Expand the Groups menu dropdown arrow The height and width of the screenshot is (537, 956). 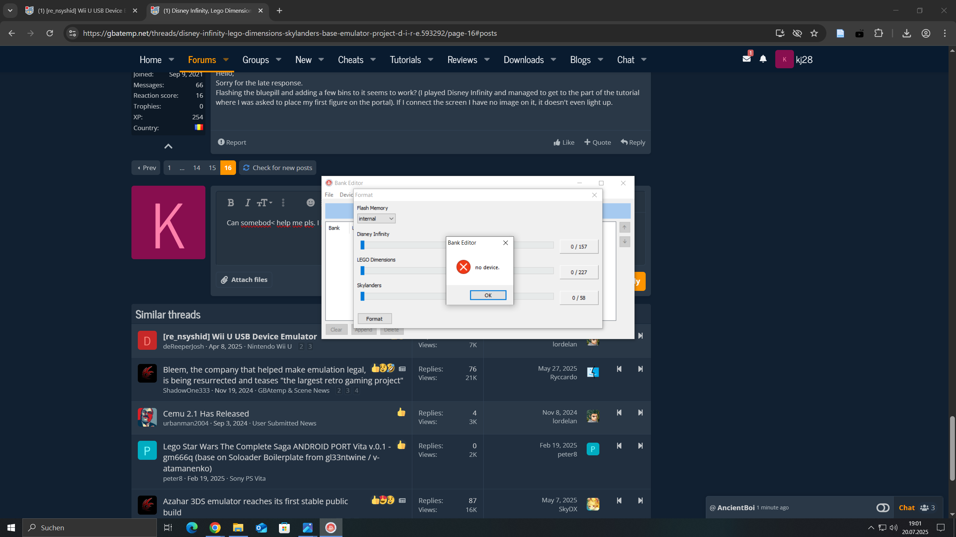click(x=279, y=60)
